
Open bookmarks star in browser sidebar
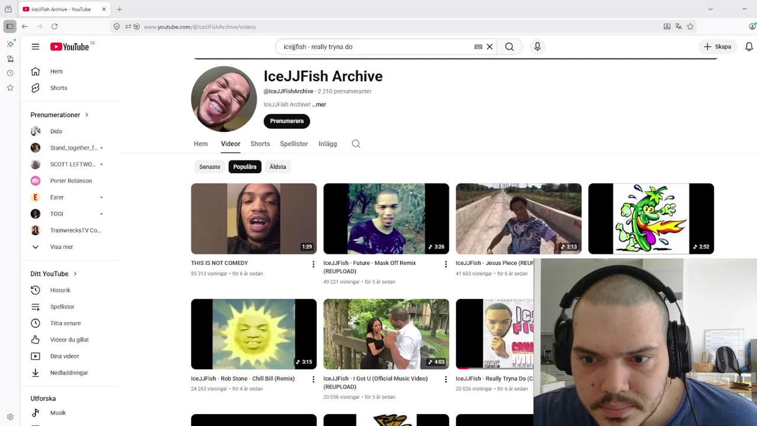click(x=10, y=88)
